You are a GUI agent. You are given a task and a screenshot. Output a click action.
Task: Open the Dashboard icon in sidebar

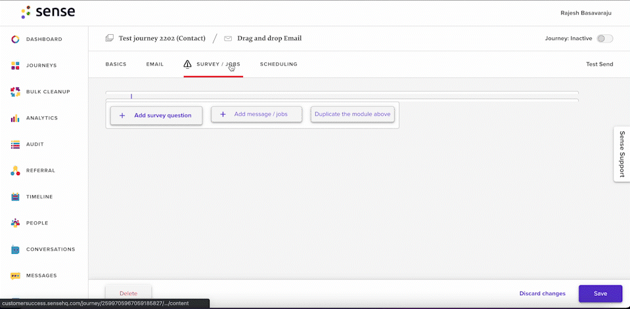click(15, 39)
